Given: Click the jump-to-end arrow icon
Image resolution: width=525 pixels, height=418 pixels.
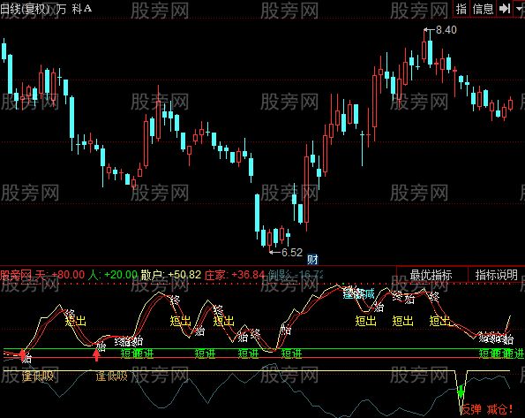Looking at the screenshot, I should pos(504,9).
